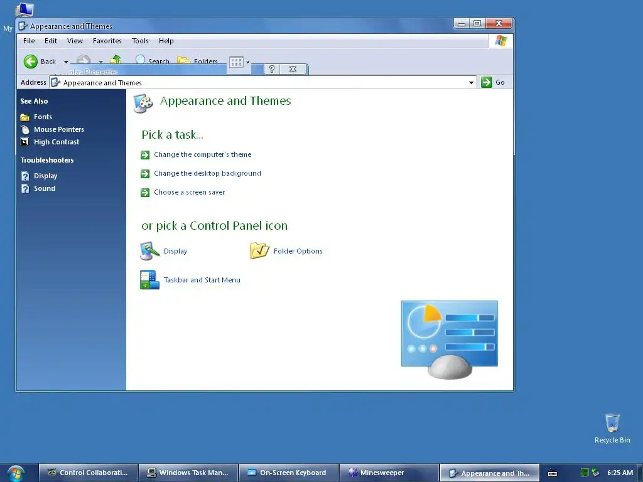This screenshot has width=643, height=482.
Task: Click Taskbar and Start Menu text
Action: (202, 280)
